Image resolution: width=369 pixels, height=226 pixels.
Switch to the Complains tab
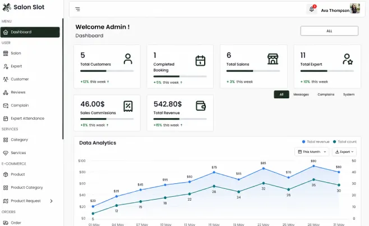tap(326, 94)
